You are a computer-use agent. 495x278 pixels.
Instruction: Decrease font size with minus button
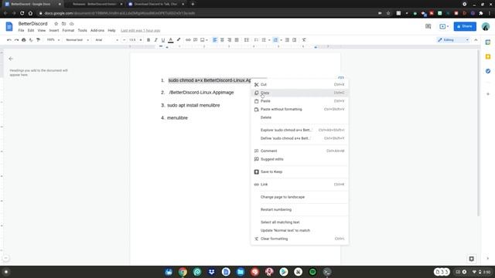click(124, 40)
